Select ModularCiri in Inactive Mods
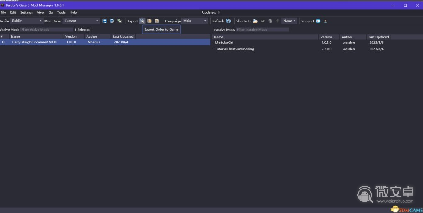 click(224, 43)
